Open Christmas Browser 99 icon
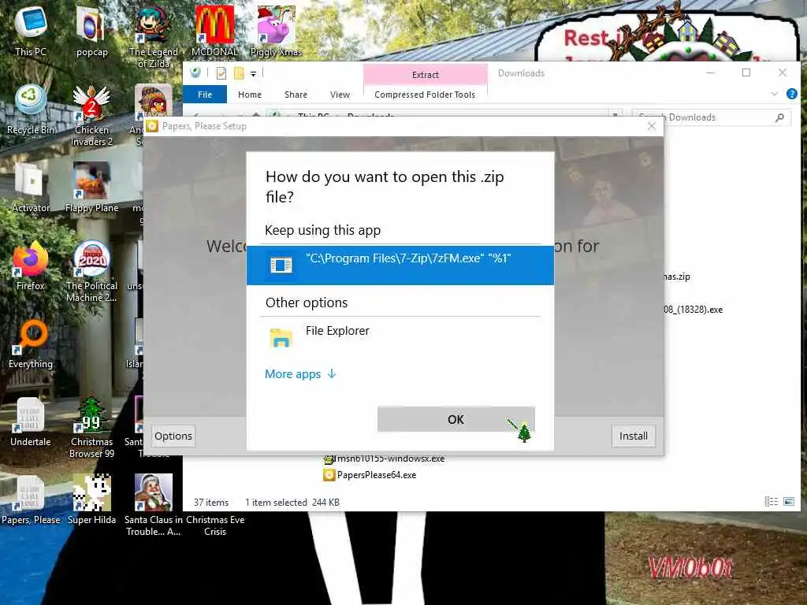 (91, 428)
